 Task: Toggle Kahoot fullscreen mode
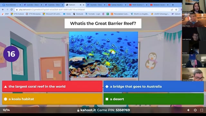[x=202, y=110]
